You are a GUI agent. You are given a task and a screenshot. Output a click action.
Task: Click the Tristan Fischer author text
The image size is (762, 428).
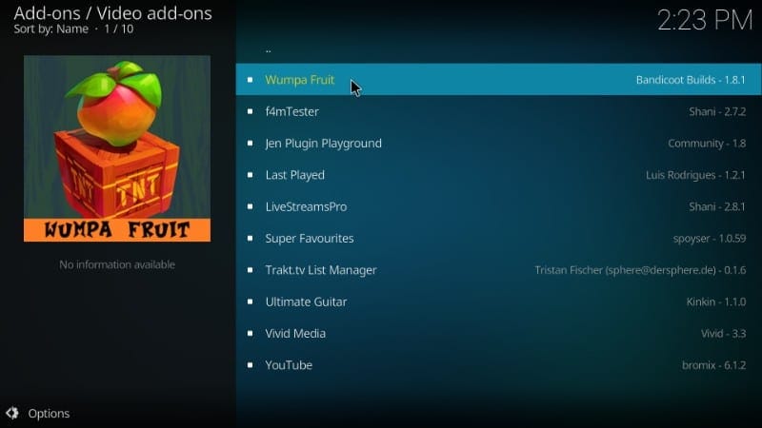640,270
